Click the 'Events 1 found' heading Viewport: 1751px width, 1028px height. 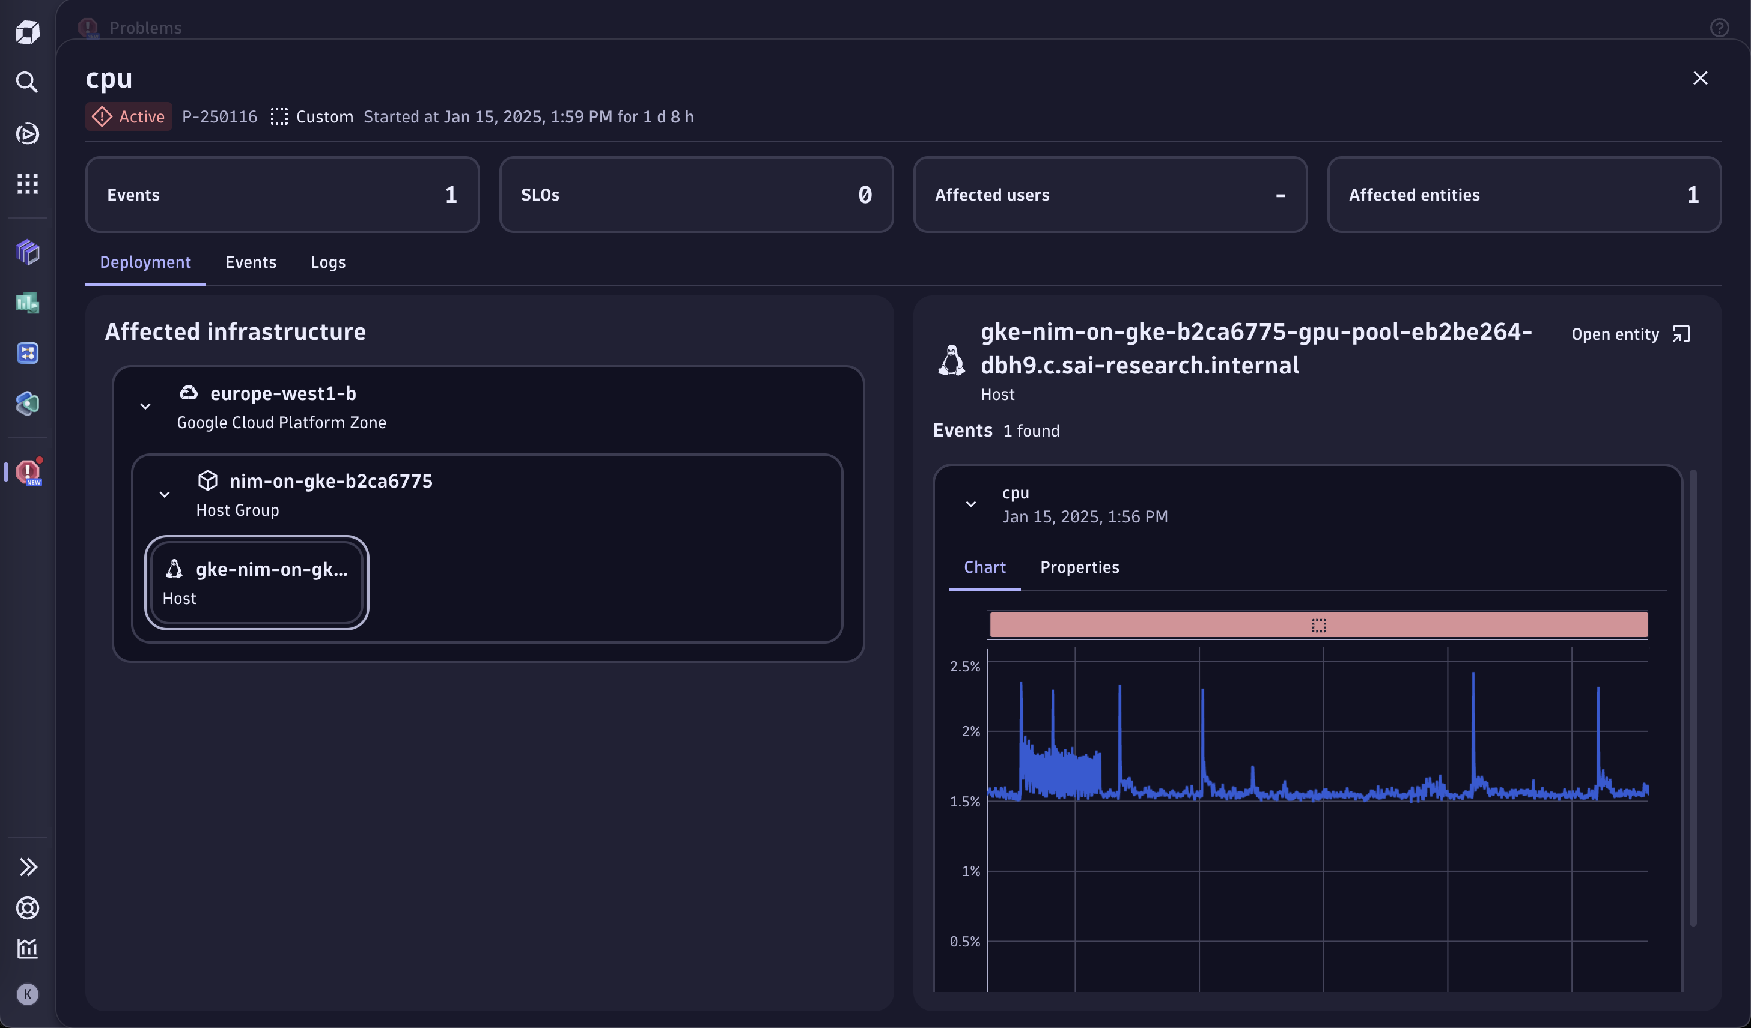click(x=996, y=431)
